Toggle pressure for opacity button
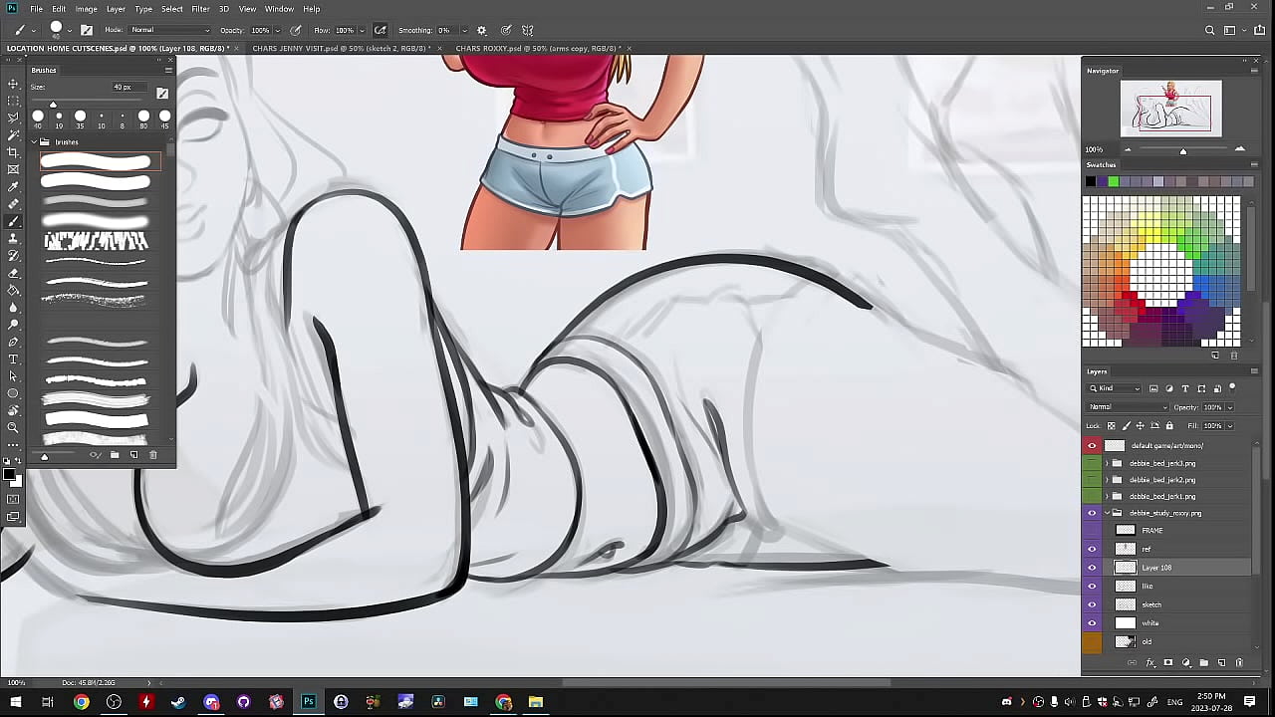This screenshot has width=1275, height=717. [x=296, y=30]
